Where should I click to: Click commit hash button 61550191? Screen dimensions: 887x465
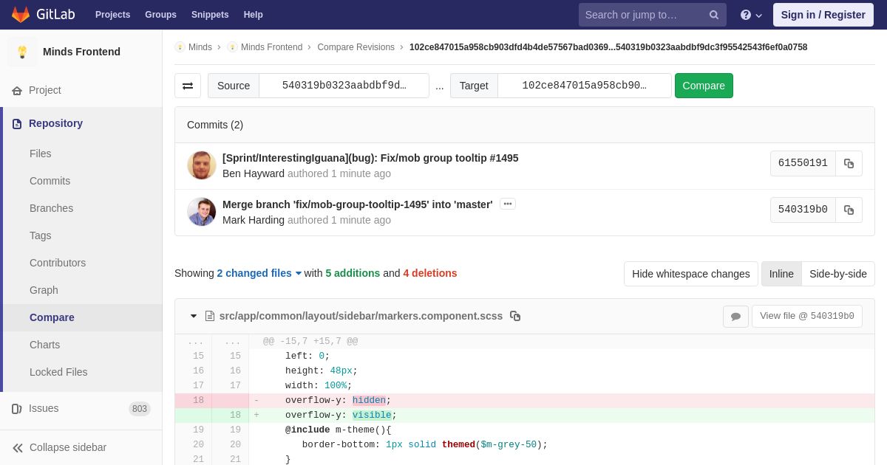pyautogui.click(x=803, y=163)
